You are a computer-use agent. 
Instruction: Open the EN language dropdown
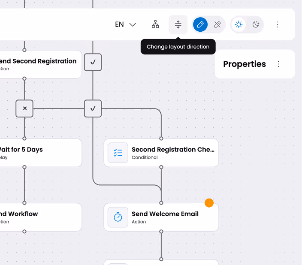coord(125,24)
